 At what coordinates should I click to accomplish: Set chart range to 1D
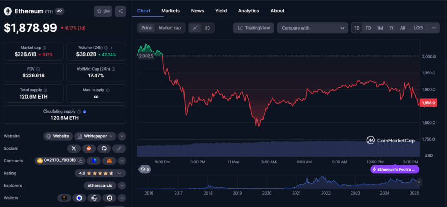[x=357, y=28]
